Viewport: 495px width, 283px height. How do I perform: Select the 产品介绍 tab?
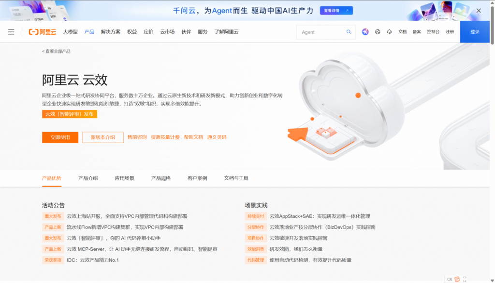[x=88, y=178]
